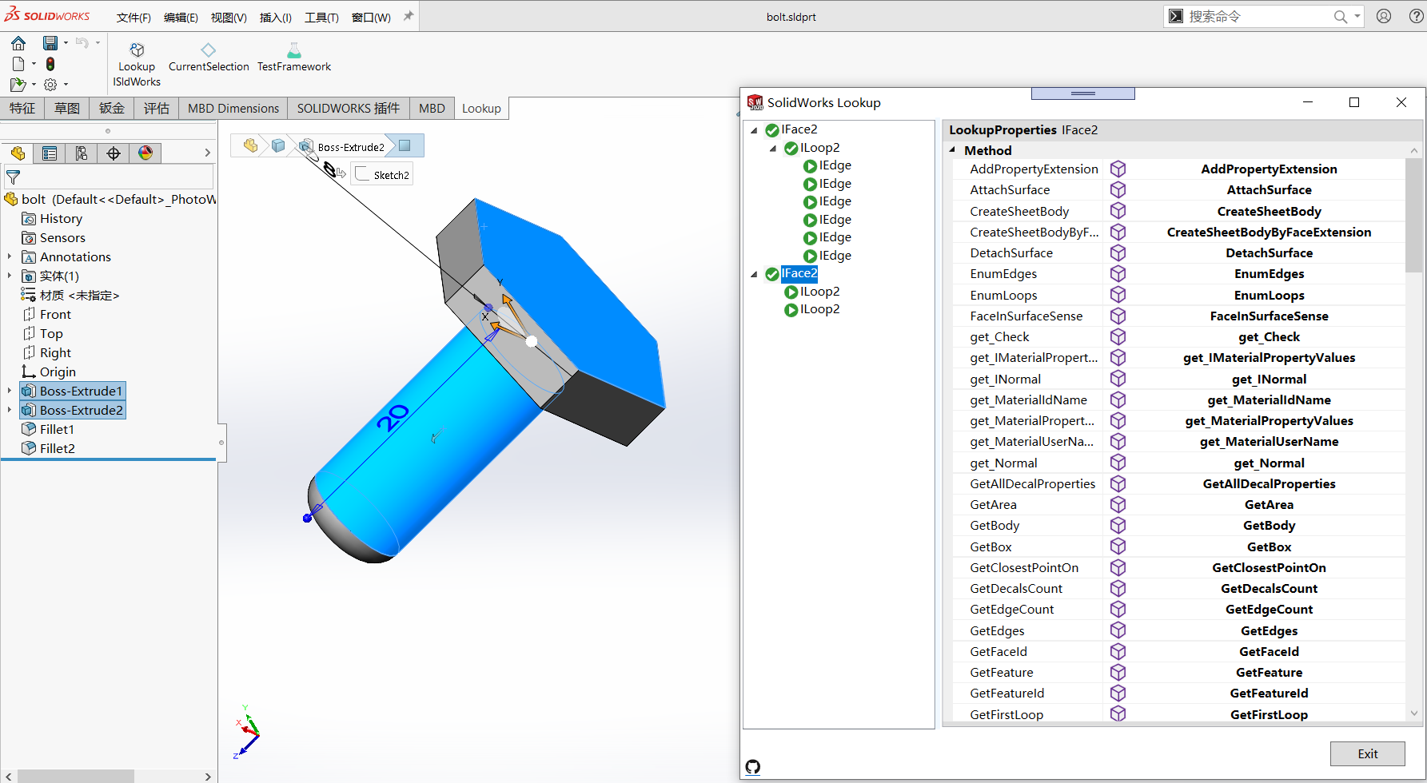The image size is (1427, 783).
Task: Open the ConfigurationManager tab icon
Action: coord(82,153)
